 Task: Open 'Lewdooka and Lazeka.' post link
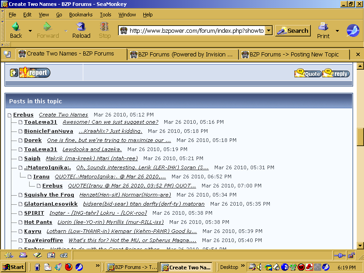click(92, 149)
